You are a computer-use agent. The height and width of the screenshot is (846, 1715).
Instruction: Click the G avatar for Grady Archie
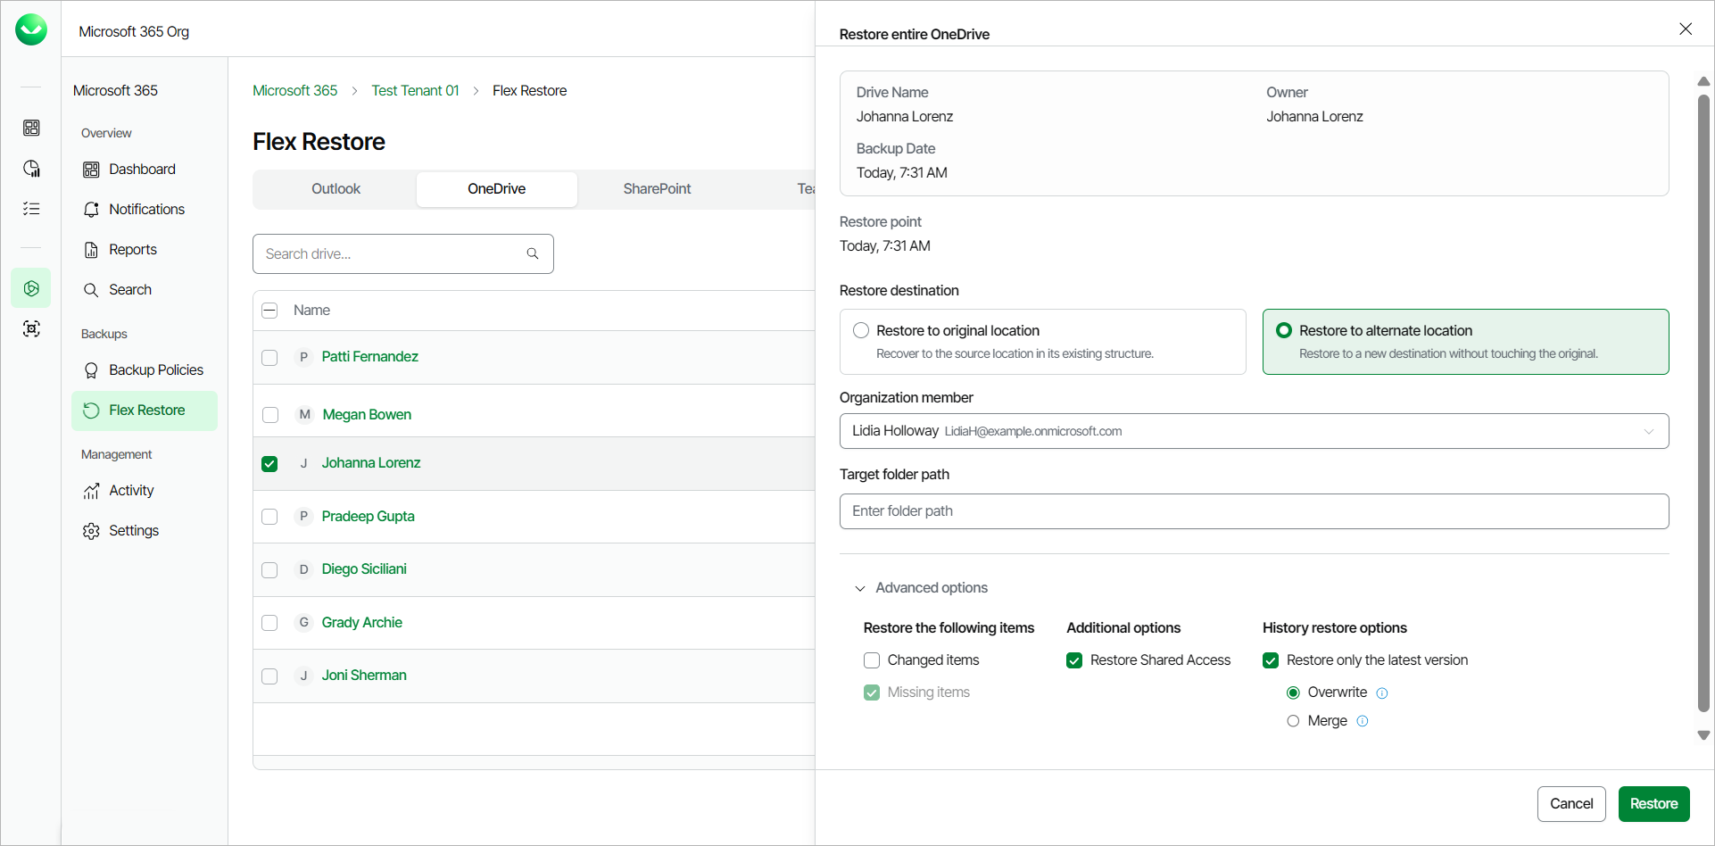[303, 622]
